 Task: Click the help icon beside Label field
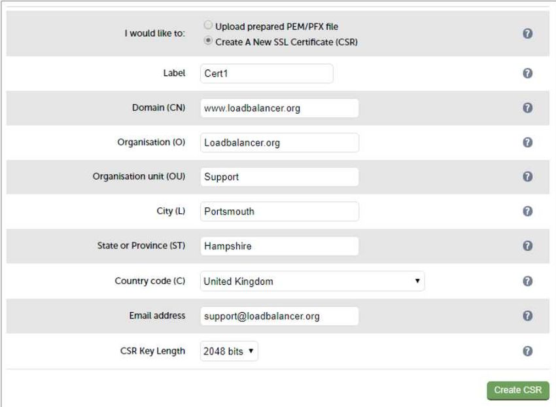[527, 73]
